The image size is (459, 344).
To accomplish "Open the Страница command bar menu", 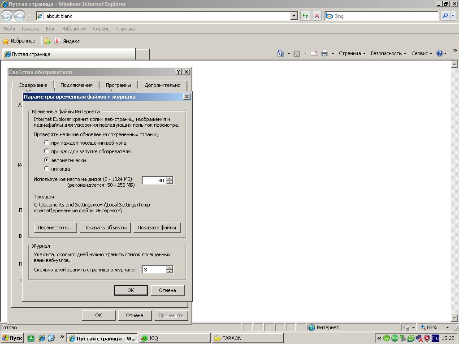I will click(x=352, y=53).
